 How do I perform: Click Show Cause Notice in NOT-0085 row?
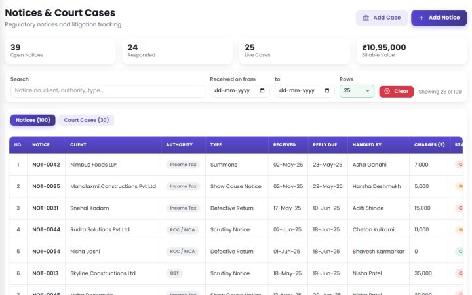[236, 186]
